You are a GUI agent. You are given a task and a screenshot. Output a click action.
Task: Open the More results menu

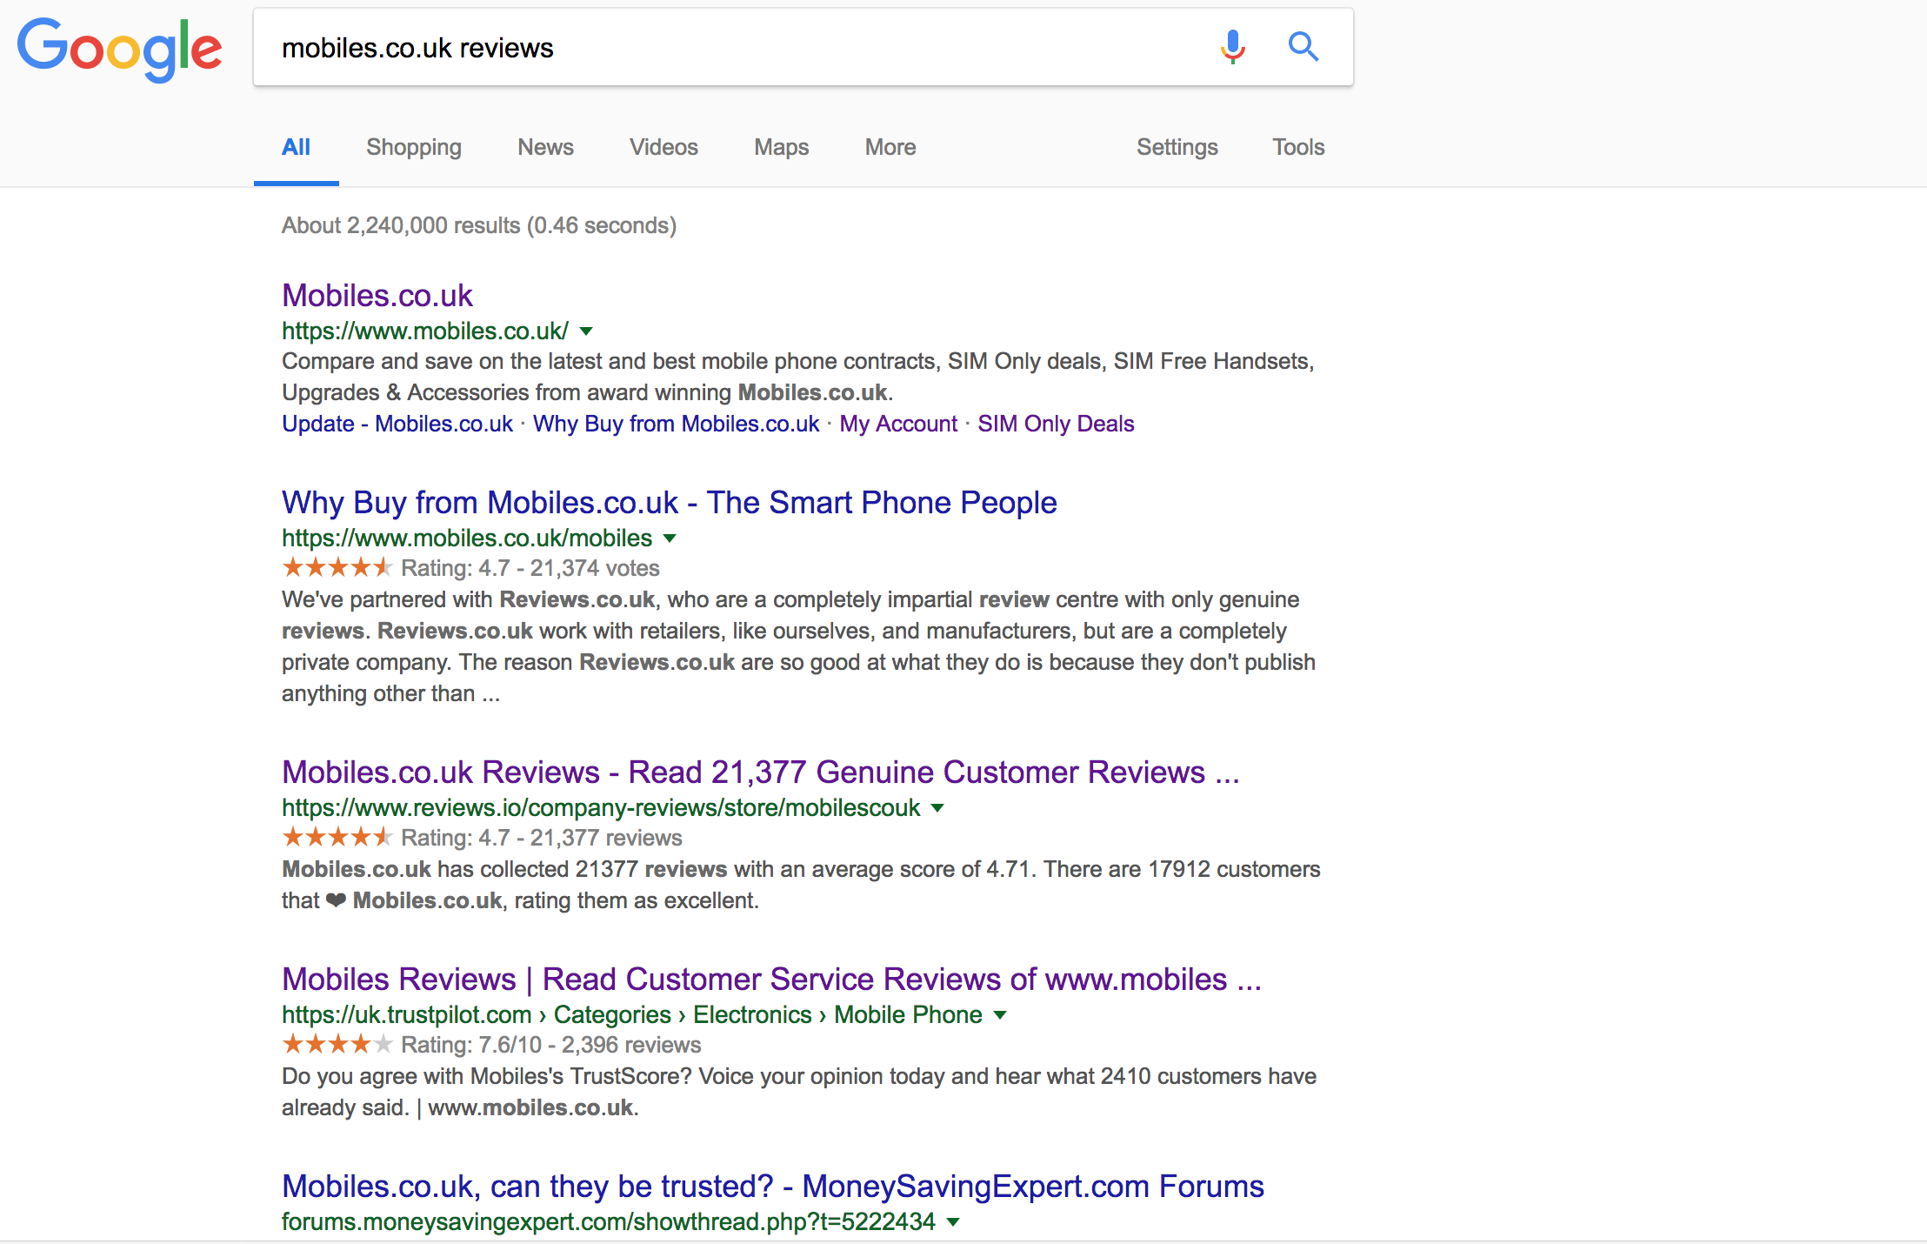point(890,147)
